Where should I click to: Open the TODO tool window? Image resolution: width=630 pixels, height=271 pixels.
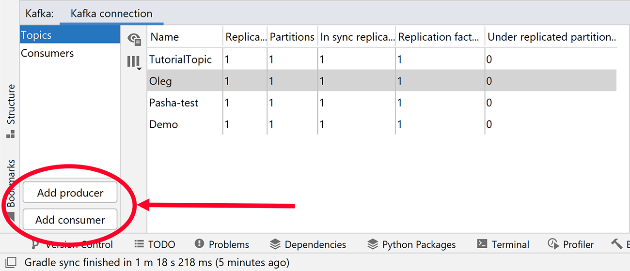click(x=155, y=244)
